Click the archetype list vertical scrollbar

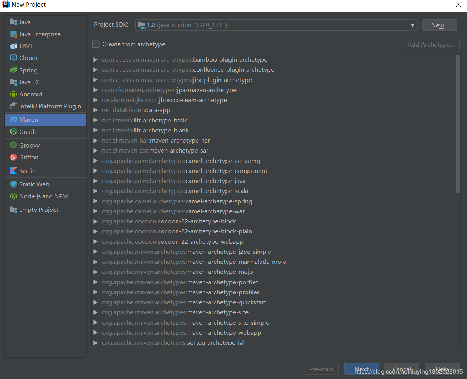coord(458,124)
